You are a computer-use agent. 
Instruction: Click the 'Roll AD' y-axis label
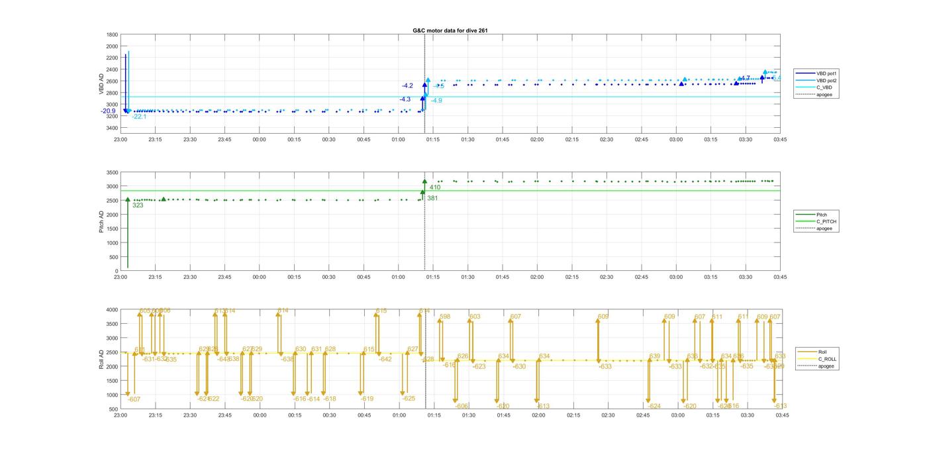click(101, 359)
